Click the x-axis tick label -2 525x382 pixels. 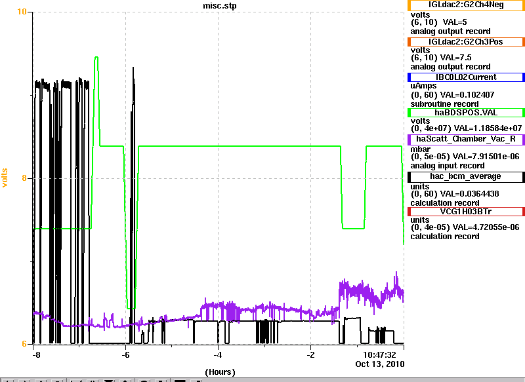[310, 355]
